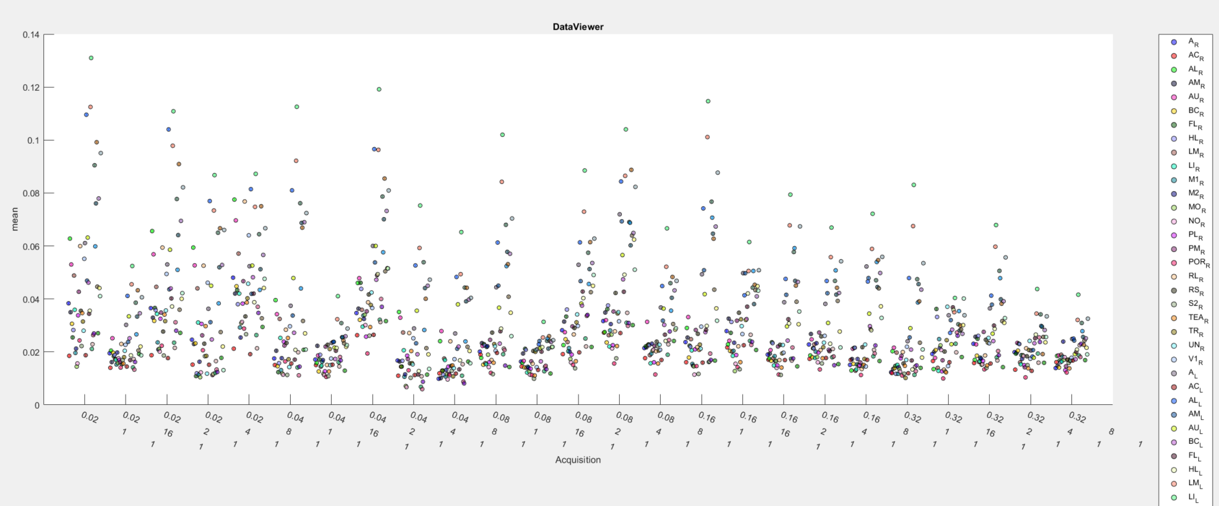Click the BC_L legend entry
The image size is (1219, 506).
pyautogui.click(x=1187, y=443)
